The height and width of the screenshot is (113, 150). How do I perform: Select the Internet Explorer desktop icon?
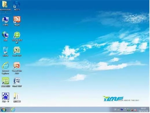pyautogui.click(x=6, y=66)
